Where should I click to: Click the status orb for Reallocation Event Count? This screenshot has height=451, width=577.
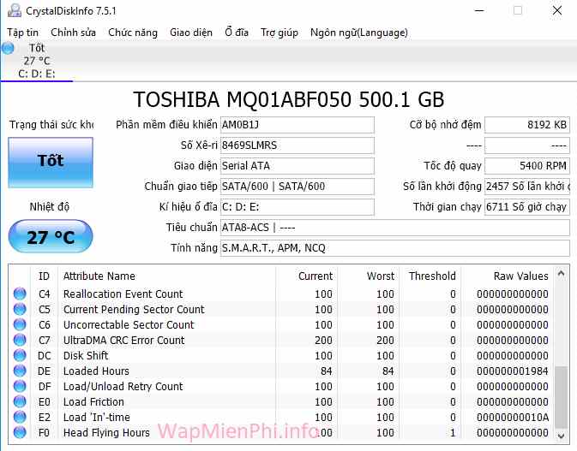pos(20,294)
